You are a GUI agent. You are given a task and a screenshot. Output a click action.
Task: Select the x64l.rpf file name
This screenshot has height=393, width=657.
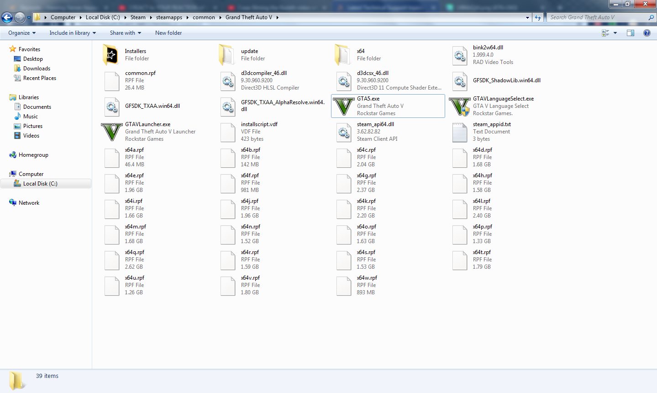[x=482, y=201]
